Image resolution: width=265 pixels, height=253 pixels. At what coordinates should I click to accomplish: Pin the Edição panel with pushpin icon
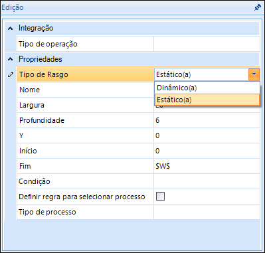click(x=257, y=7)
